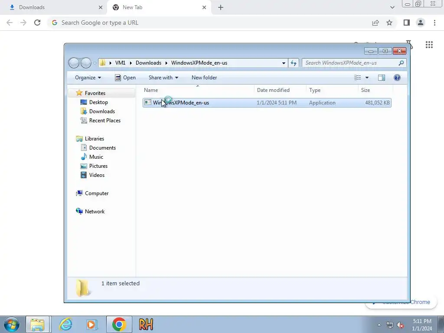Close the New Tab tab in Chrome

[x=204, y=7]
